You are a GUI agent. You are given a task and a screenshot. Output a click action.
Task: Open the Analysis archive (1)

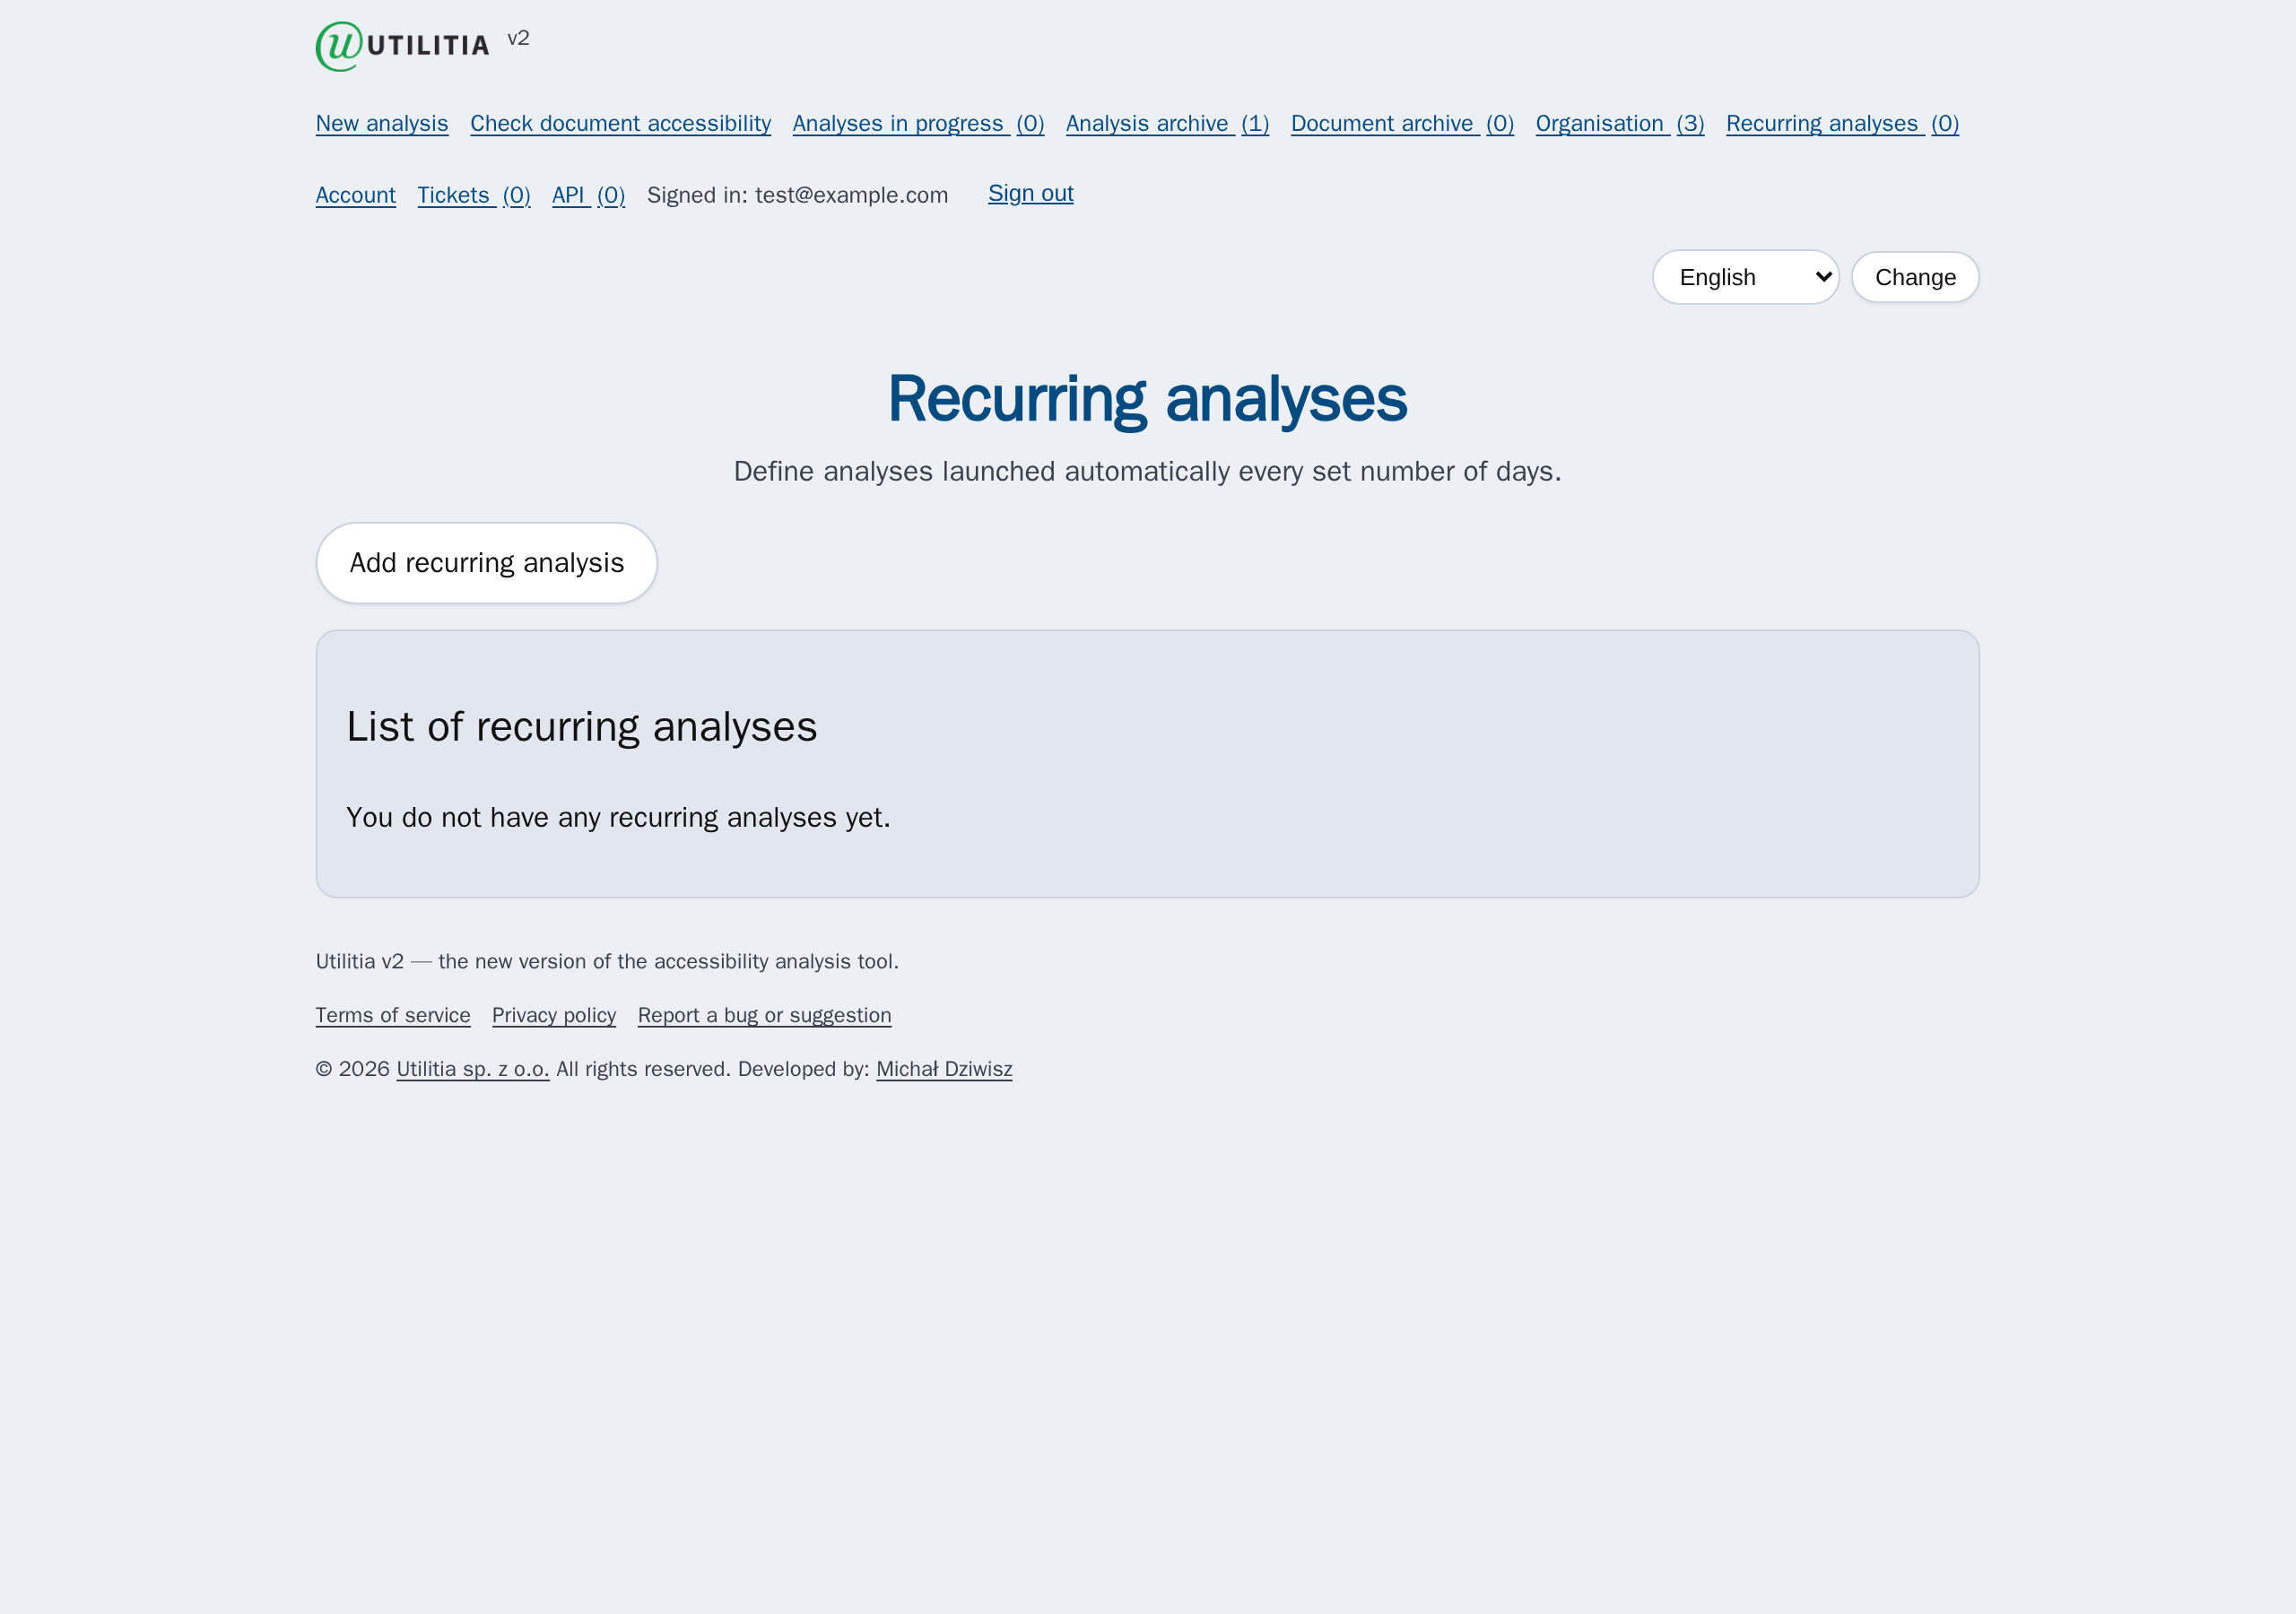(x=1167, y=123)
